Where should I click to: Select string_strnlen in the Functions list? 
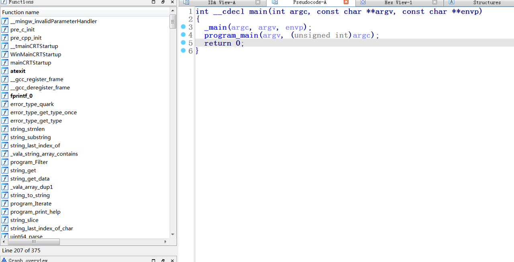[27, 129]
